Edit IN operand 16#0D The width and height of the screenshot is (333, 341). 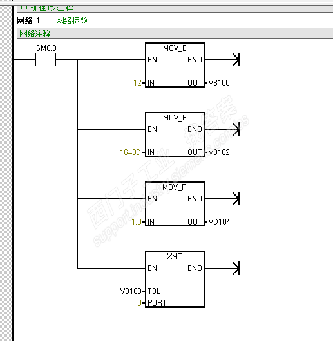click(x=130, y=152)
